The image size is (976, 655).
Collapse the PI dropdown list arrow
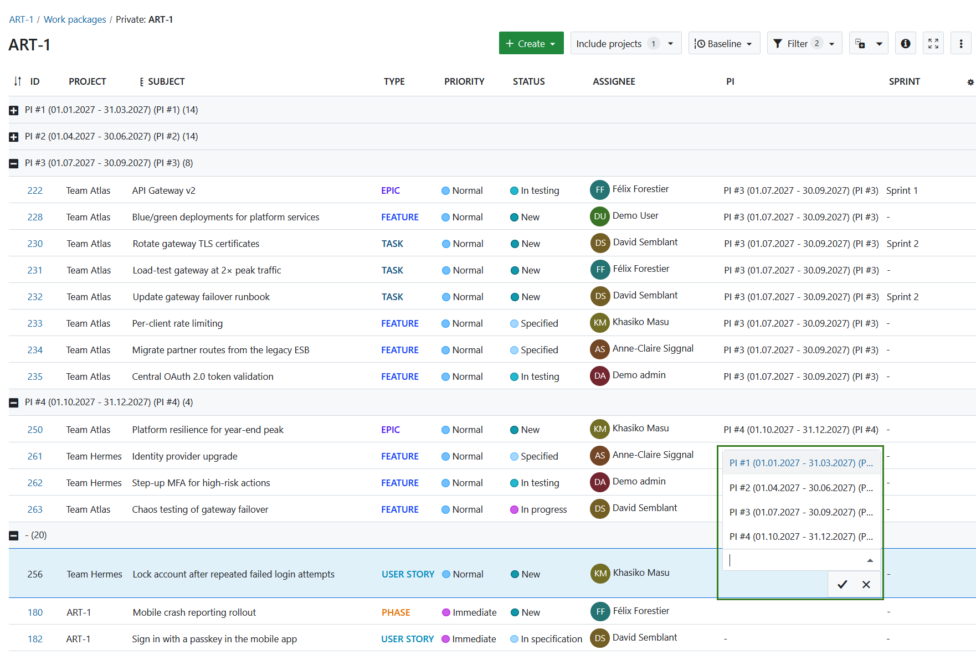[870, 560]
